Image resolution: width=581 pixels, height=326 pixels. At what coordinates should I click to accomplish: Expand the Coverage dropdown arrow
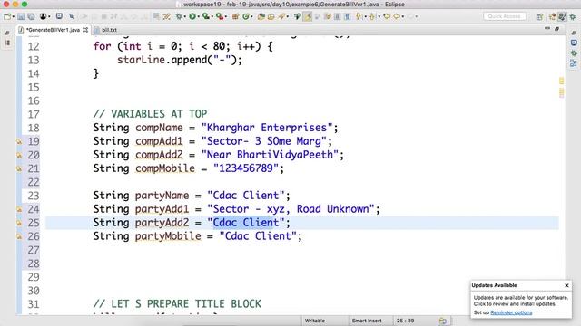212,16
